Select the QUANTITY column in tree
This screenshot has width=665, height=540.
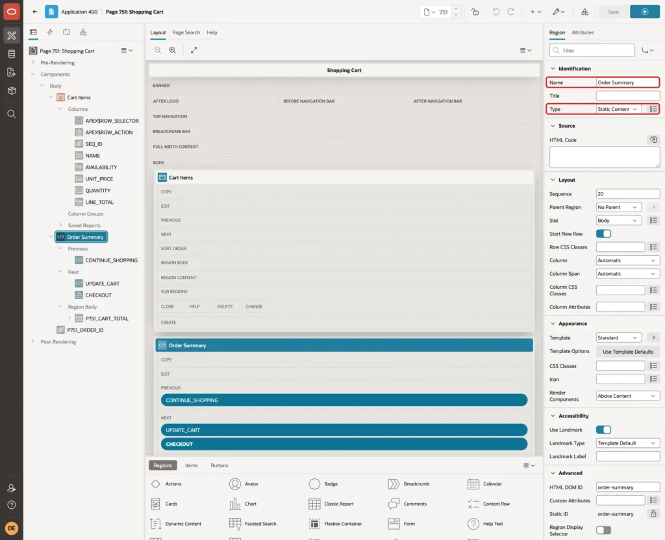pyautogui.click(x=97, y=191)
